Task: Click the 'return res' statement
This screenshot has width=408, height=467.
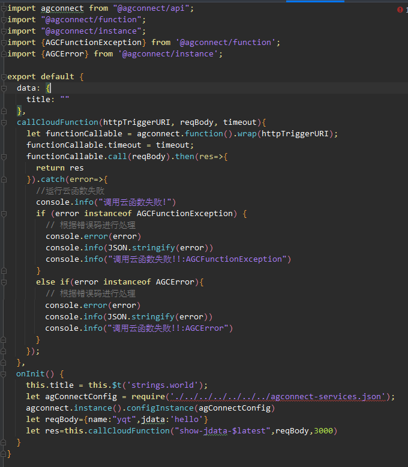Action: (60, 168)
